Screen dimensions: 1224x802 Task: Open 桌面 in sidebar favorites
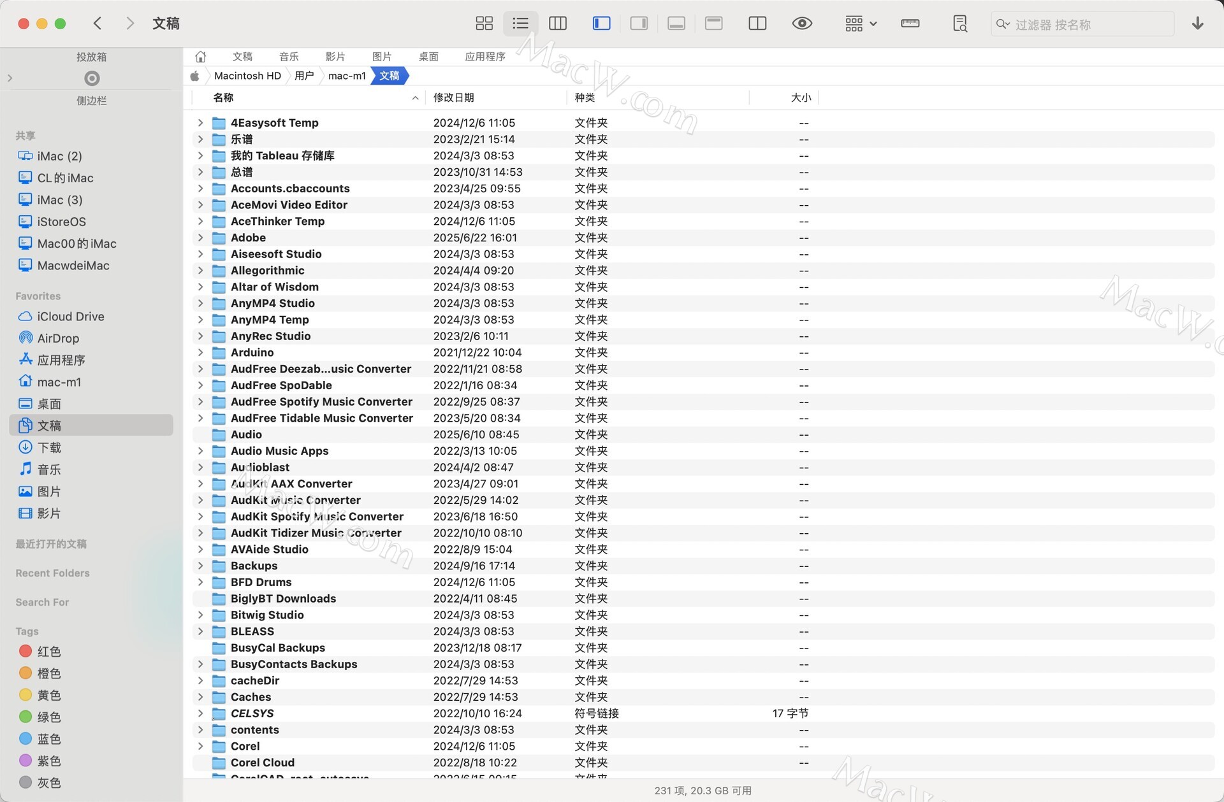click(49, 404)
